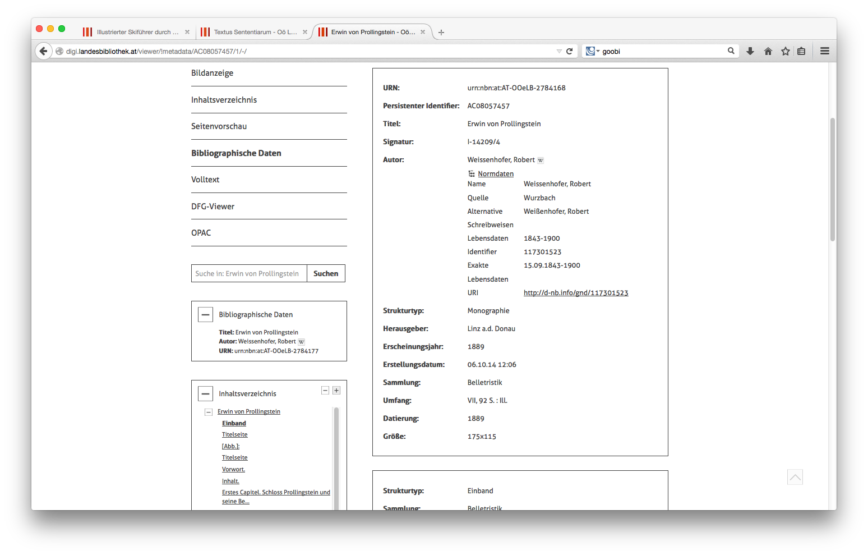
Task: Open Bildanzeige in the sidebar menu
Action: [212, 73]
